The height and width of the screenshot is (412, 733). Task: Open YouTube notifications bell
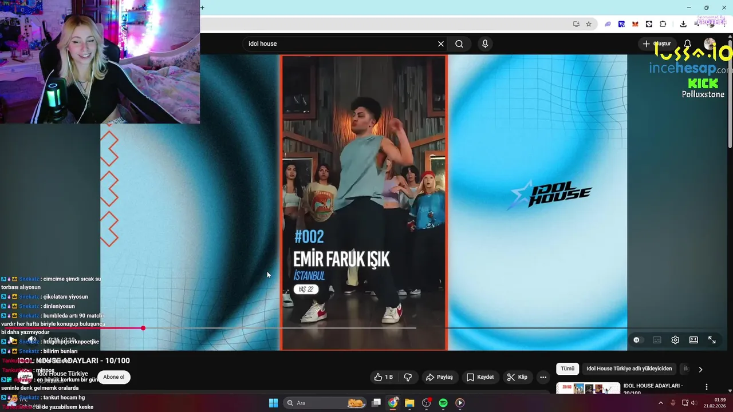point(688,43)
